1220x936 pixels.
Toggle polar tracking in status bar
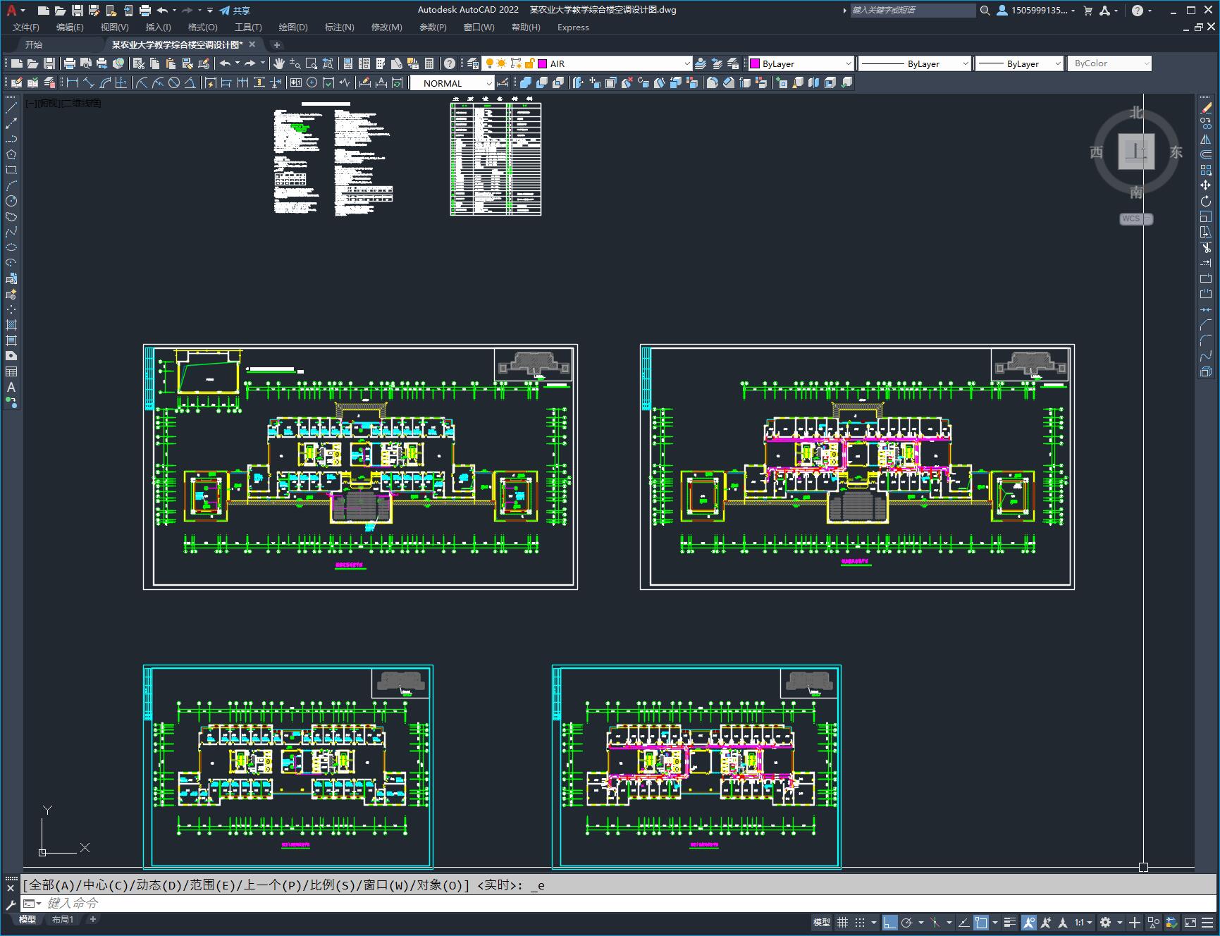click(x=907, y=922)
